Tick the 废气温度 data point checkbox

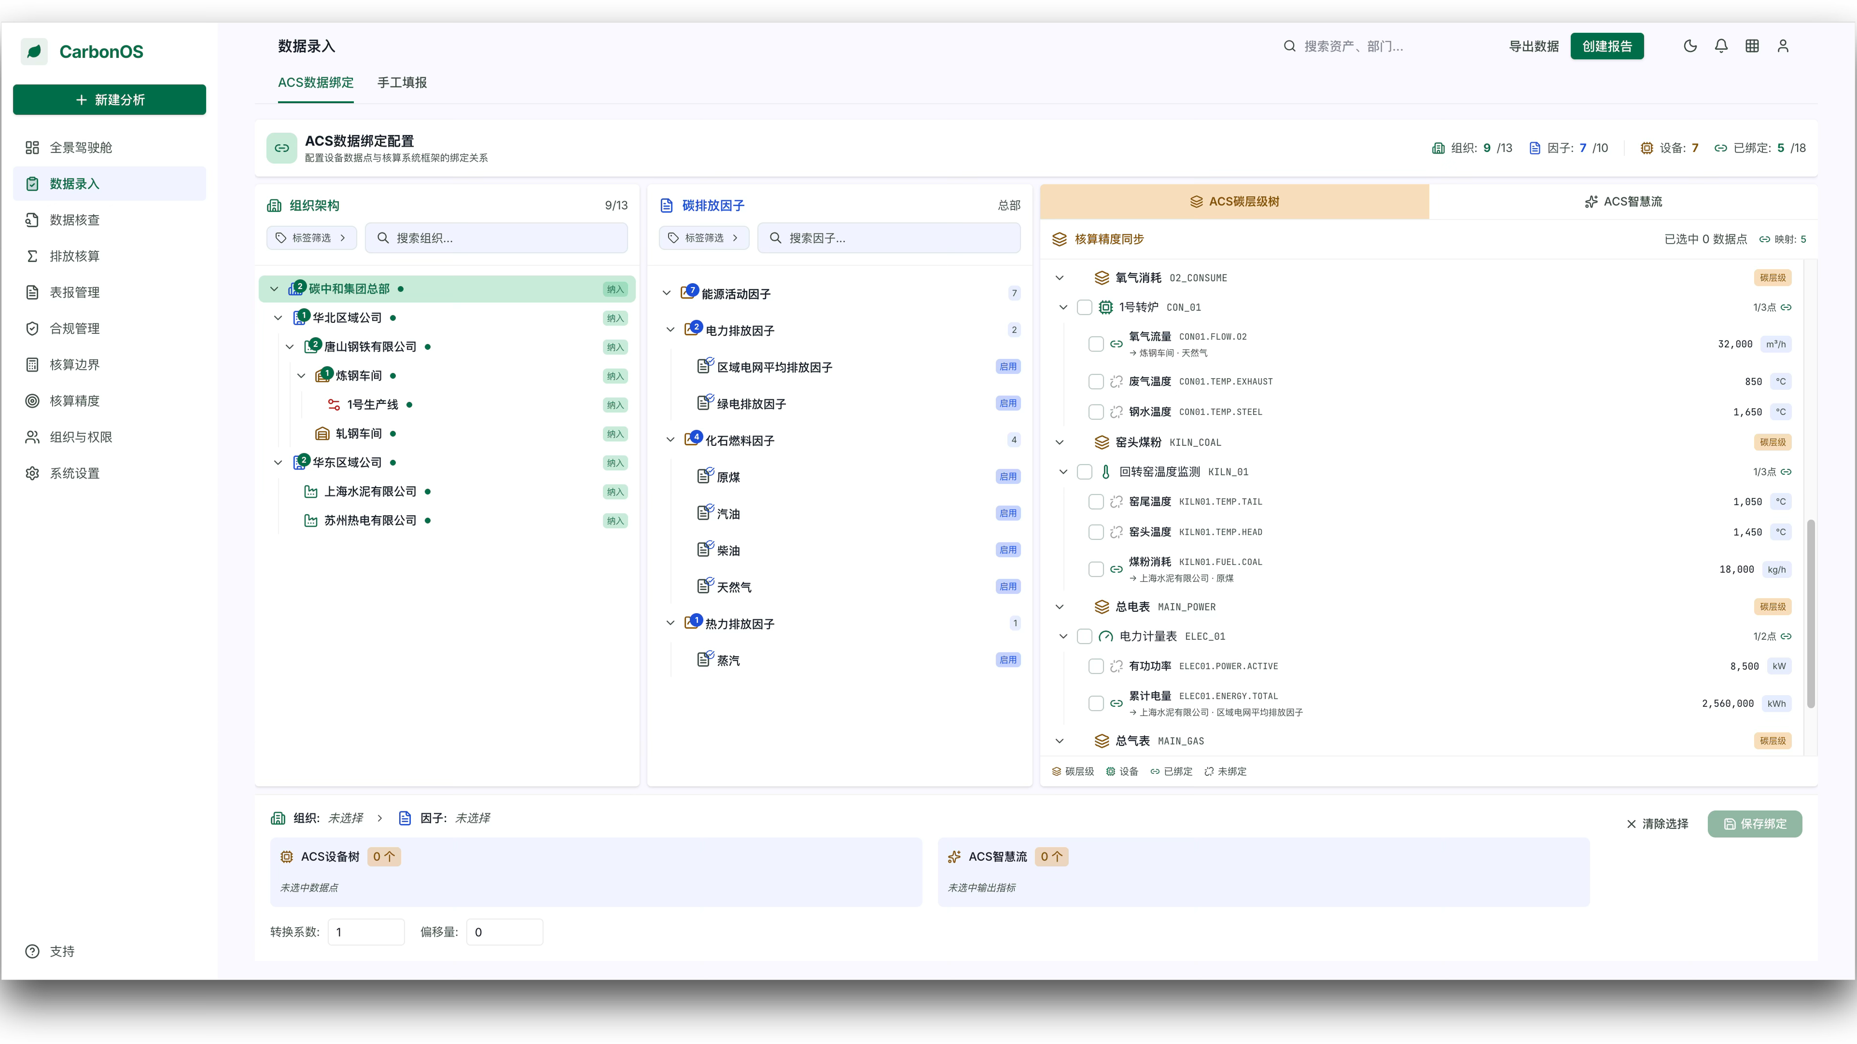[1096, 382]
